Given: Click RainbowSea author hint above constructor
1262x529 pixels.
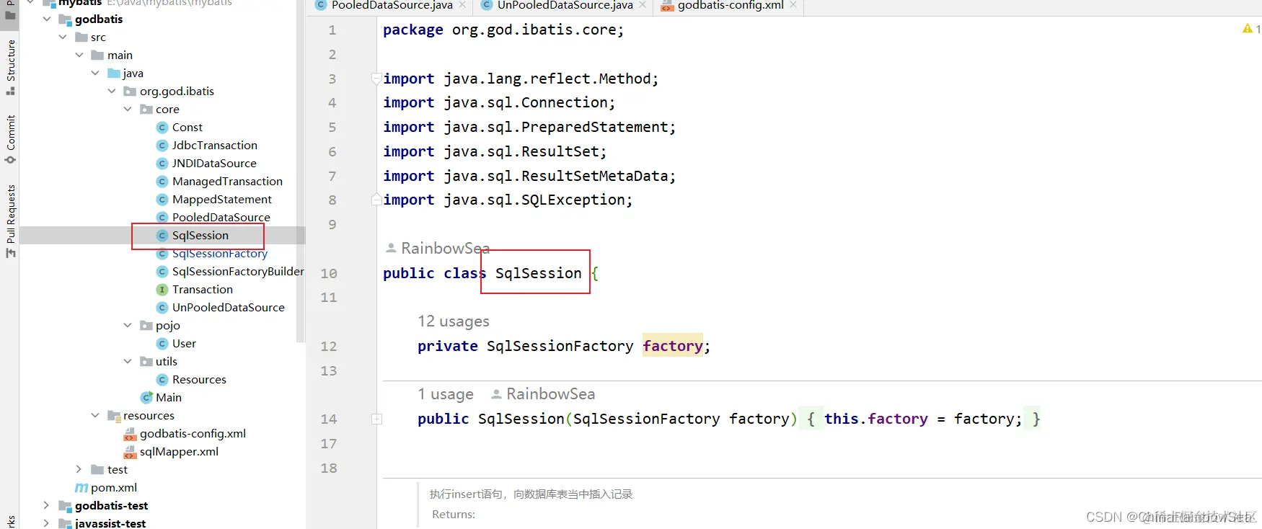Looking at the screenshot, I should pos(543,394).
